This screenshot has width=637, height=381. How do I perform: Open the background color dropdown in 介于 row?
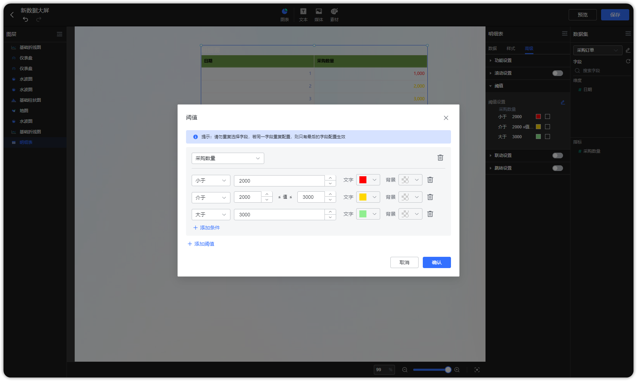click(x=410, y=197)
